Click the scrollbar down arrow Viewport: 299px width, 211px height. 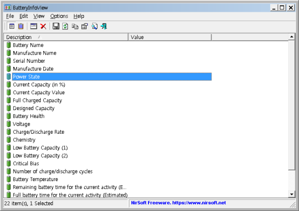292,195
